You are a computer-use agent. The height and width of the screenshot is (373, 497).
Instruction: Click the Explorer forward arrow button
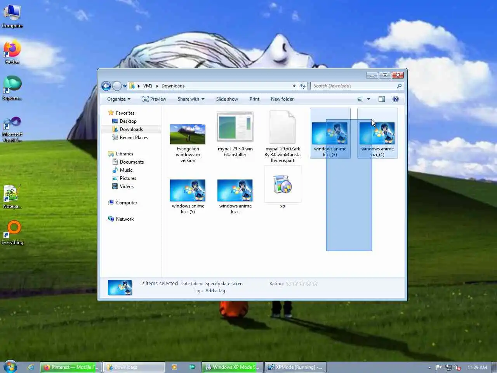click(x=117, y=86)
